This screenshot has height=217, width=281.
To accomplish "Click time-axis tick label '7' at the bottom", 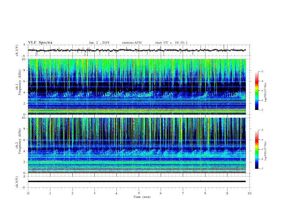I will [183, 193].
